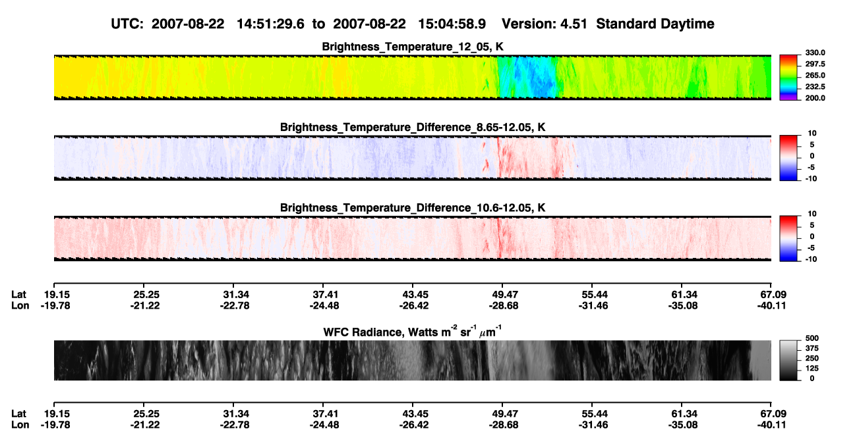Click label '-5' on 10.6-12.05 colorbar
The width and height of the screenshot is (857, 439).
[813, 248]
